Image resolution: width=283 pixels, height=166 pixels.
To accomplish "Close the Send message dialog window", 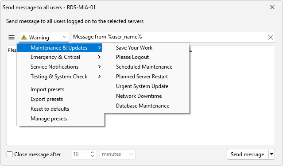I will click(x=272, y=7).
